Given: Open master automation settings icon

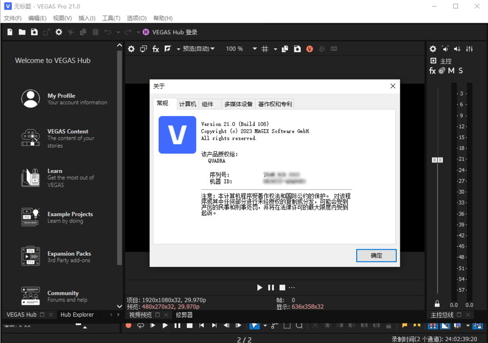Looking at the screenshot, I should pos(442,71).
